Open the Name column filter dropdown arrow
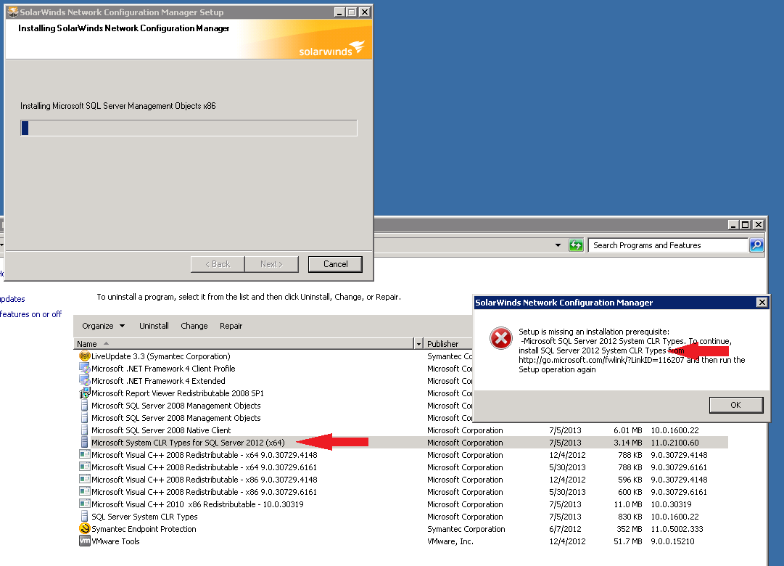The height and width of the screenshot is (566, 784). tap(419, 344)
